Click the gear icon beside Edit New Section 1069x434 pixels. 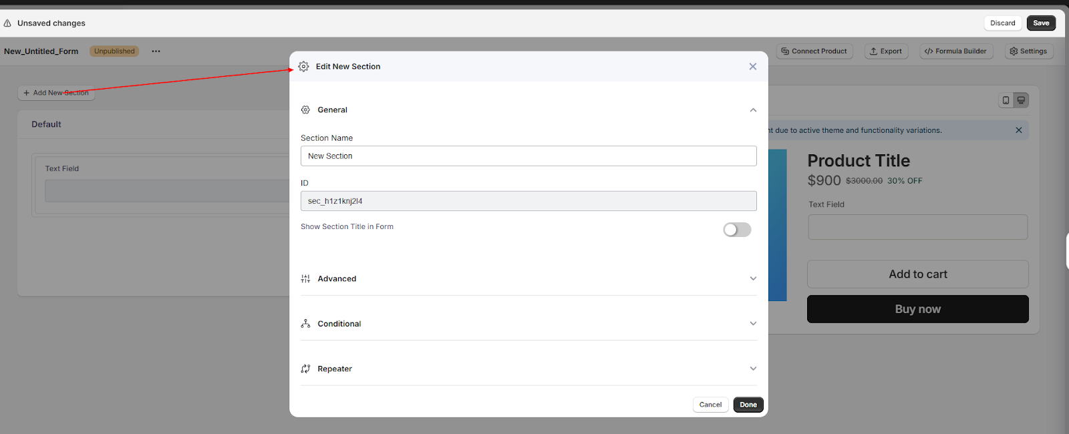(x=303, y=67)
